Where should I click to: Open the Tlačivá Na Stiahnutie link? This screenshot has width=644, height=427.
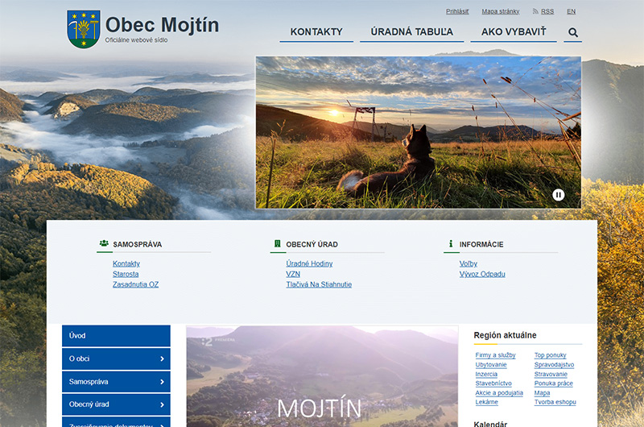coord(319,284)
